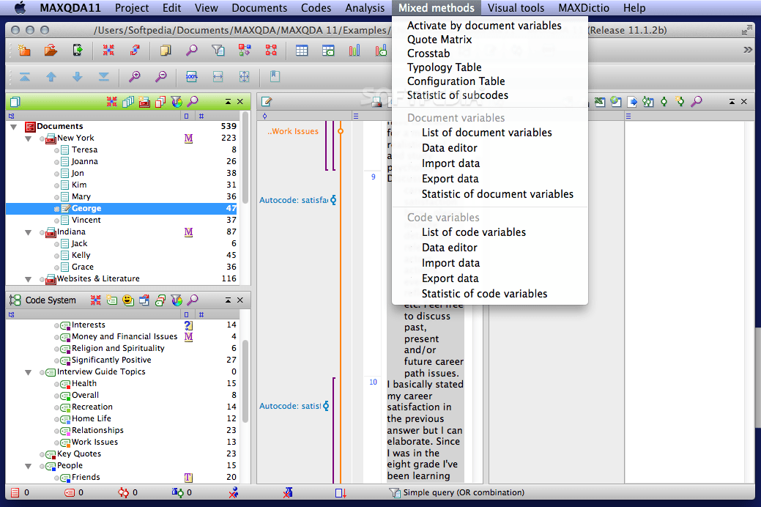Open the Analysis menu in the menu bar
Image resolution: width=761 pixels, height=507 pixels.
[x=365, y=8]
